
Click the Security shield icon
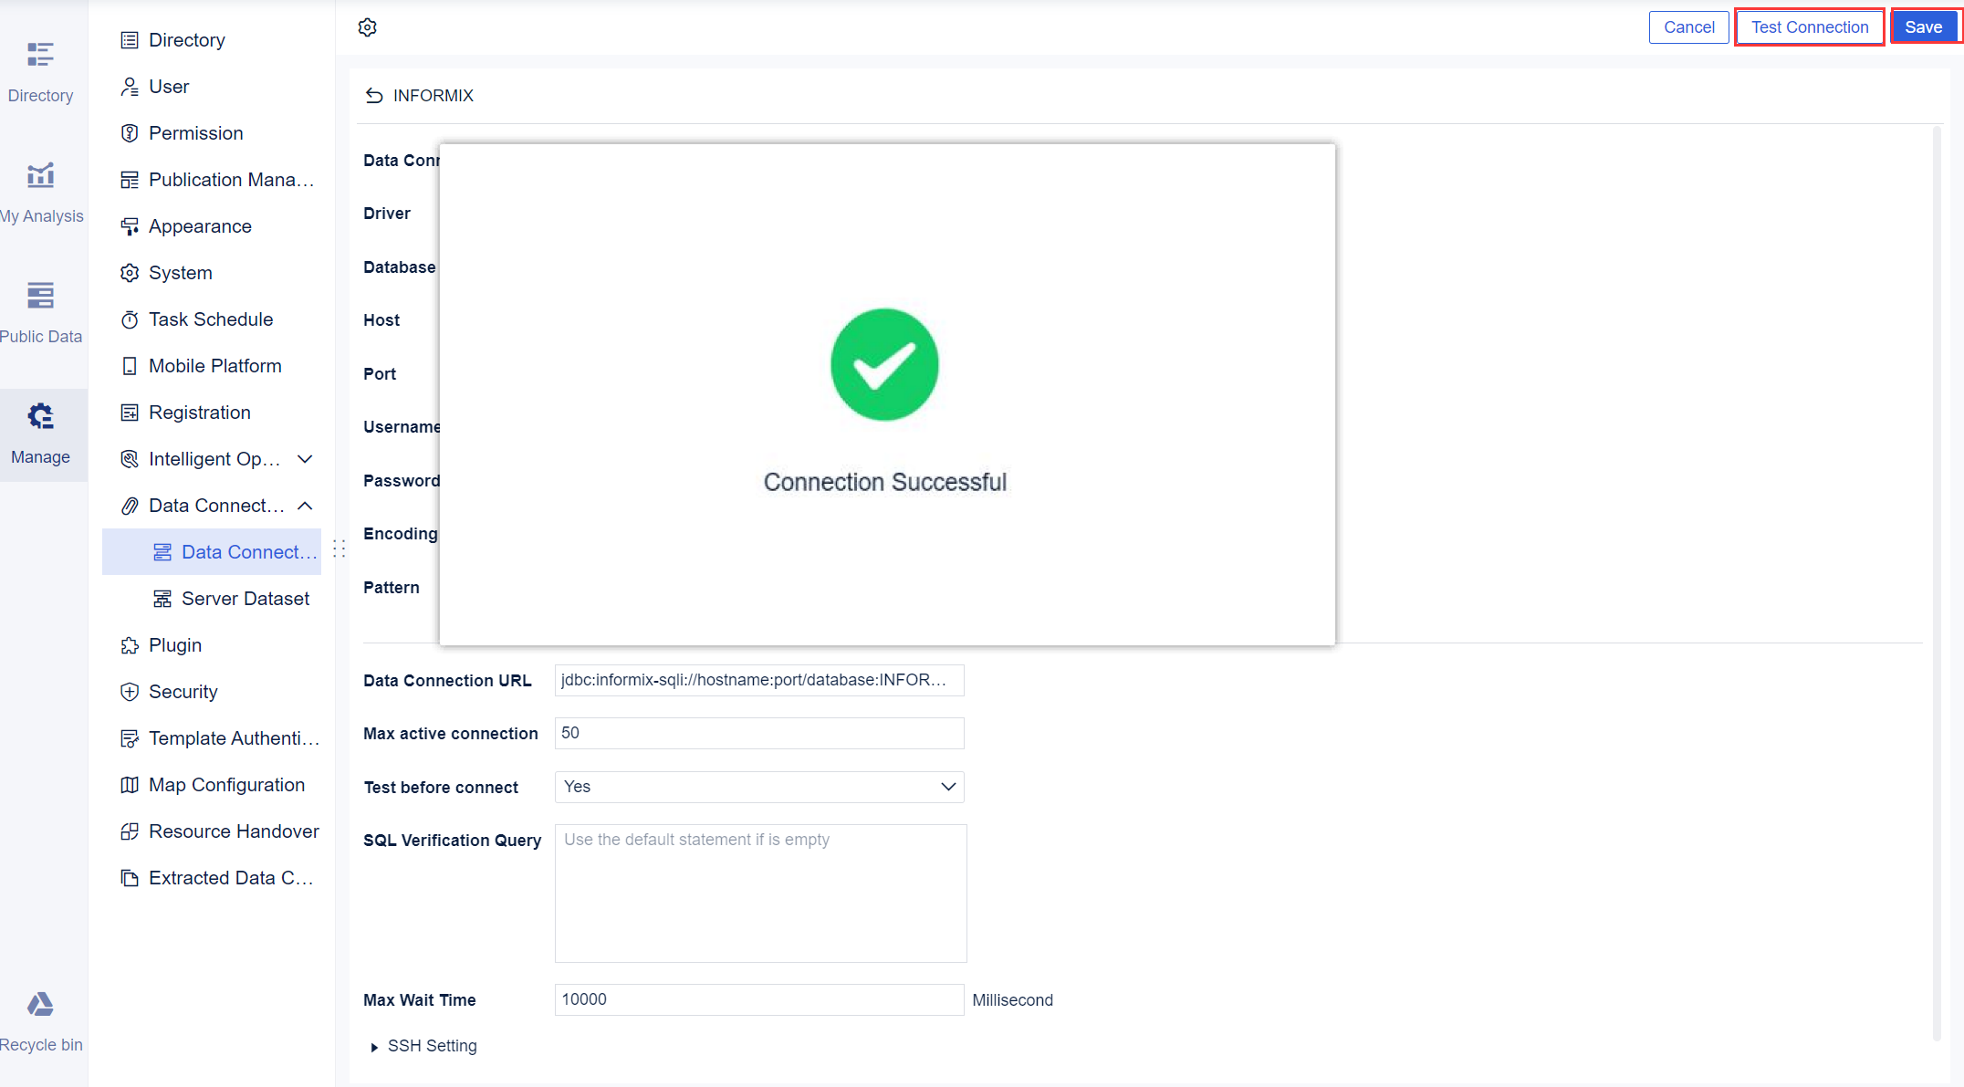pos(130,692)
